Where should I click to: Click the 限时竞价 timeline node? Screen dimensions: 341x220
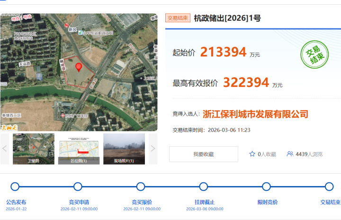[x=266, y=186]
